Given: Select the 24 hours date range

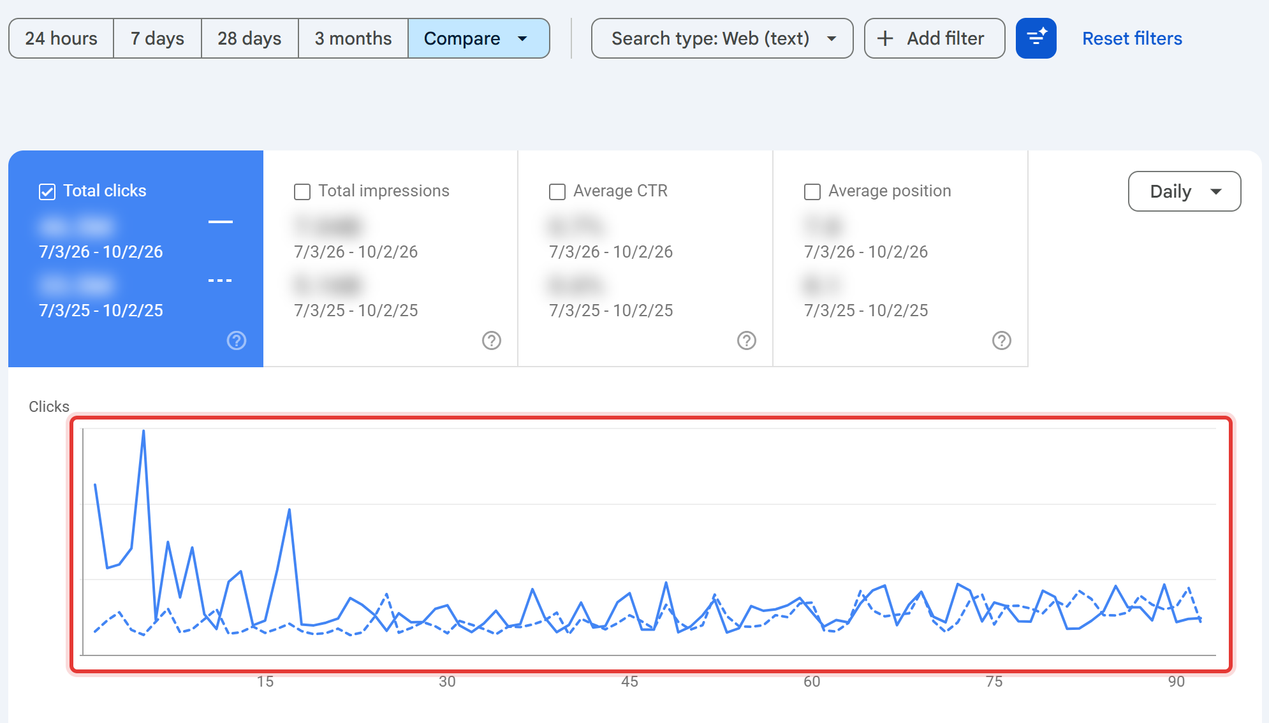Looking at the screenshot, I should pos(61,38).
